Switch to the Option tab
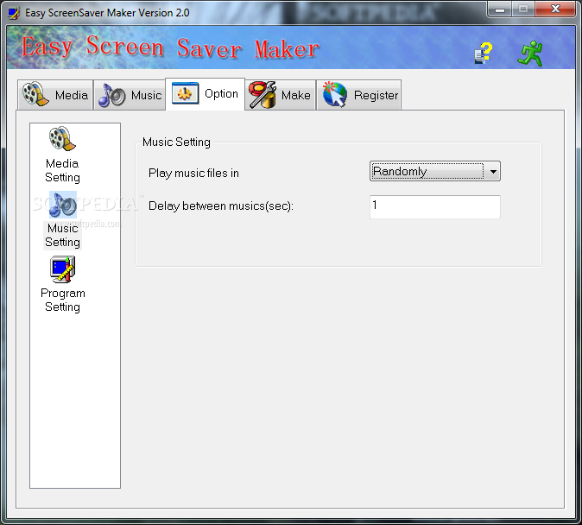 (x=205, y=94)
